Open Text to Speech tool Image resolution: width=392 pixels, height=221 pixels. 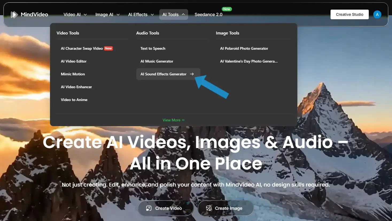(x=153, y=48)
